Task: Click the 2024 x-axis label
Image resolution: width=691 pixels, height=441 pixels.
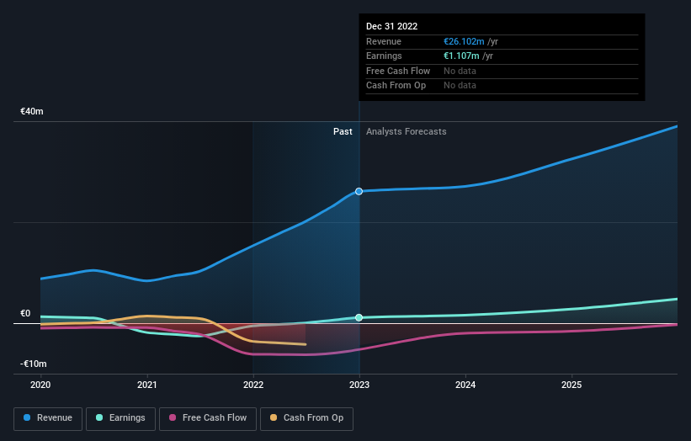Action: (465, 385)
